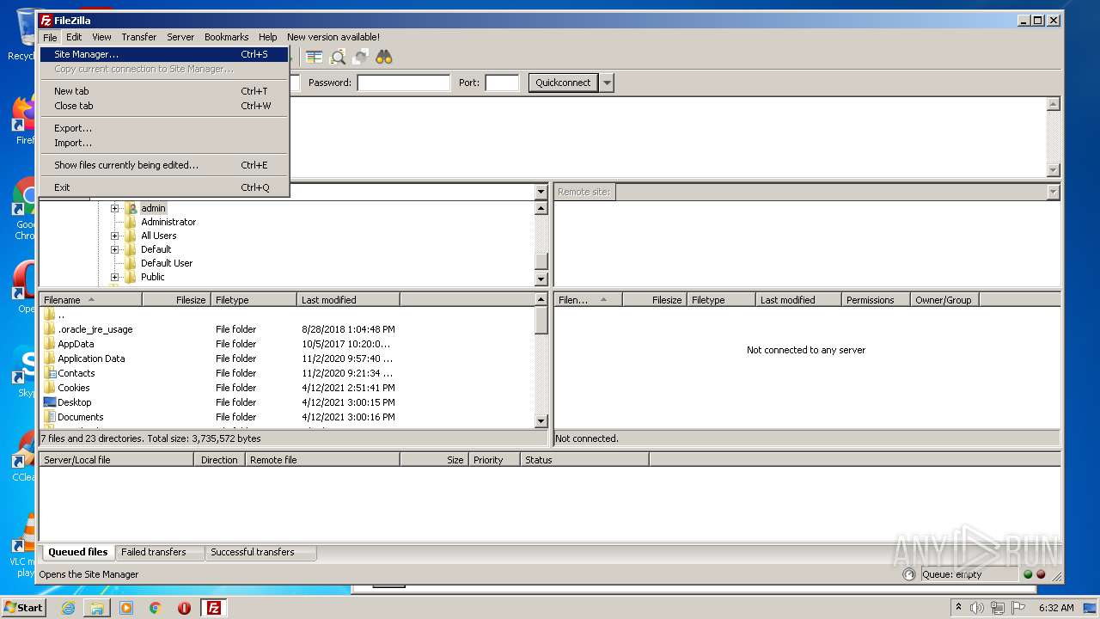Choose Site Manager... from the File menu
This screenshot has height=619, width=1100.
click(x=164, y=54)
